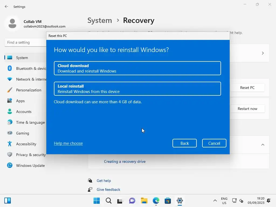This screenshot has height=207, width=276.
Task: Click the Give feedback person icon
Action: coord(90,189)
